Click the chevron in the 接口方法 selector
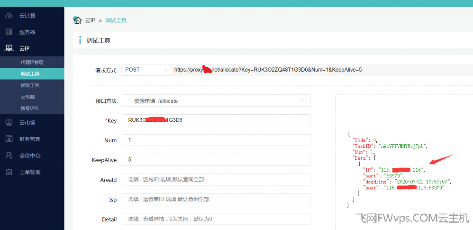473x230 pixels. 302,101
